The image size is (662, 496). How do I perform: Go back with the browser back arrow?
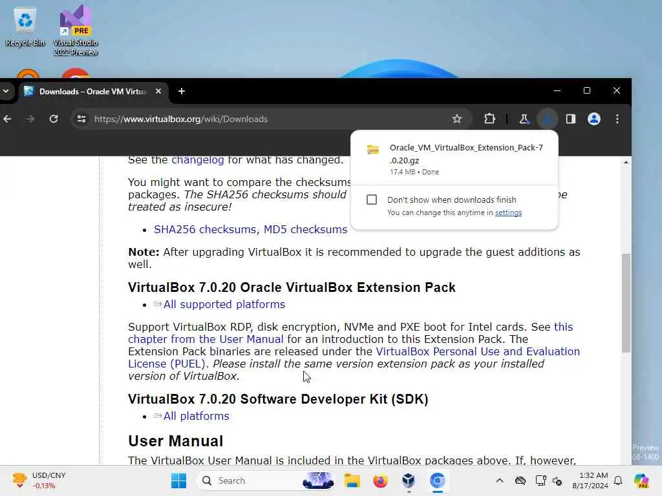(8, 119)
